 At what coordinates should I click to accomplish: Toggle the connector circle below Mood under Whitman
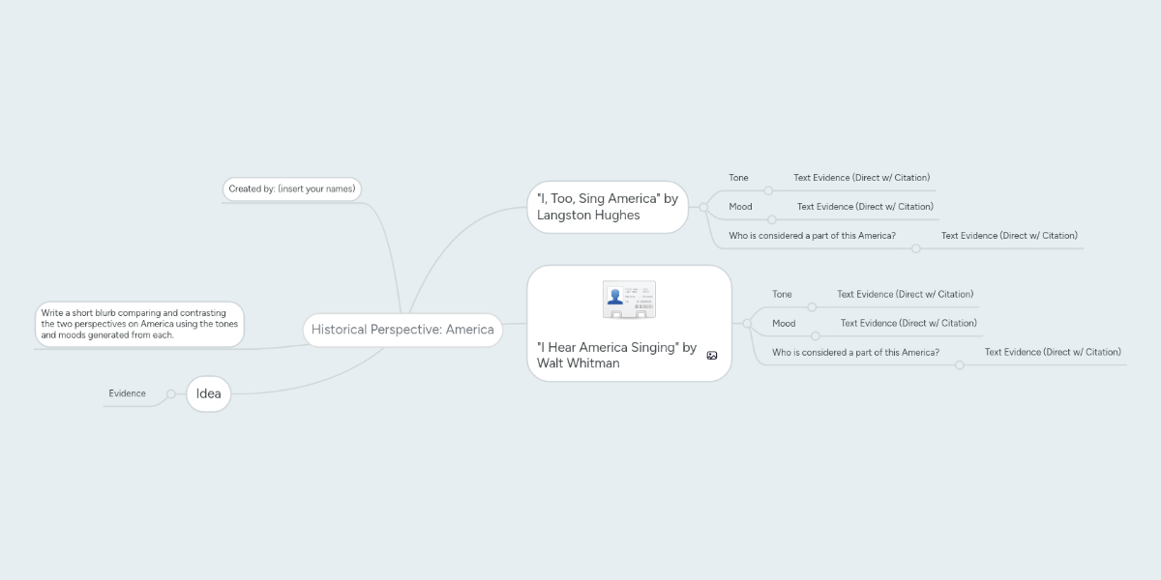pos(816,336)
